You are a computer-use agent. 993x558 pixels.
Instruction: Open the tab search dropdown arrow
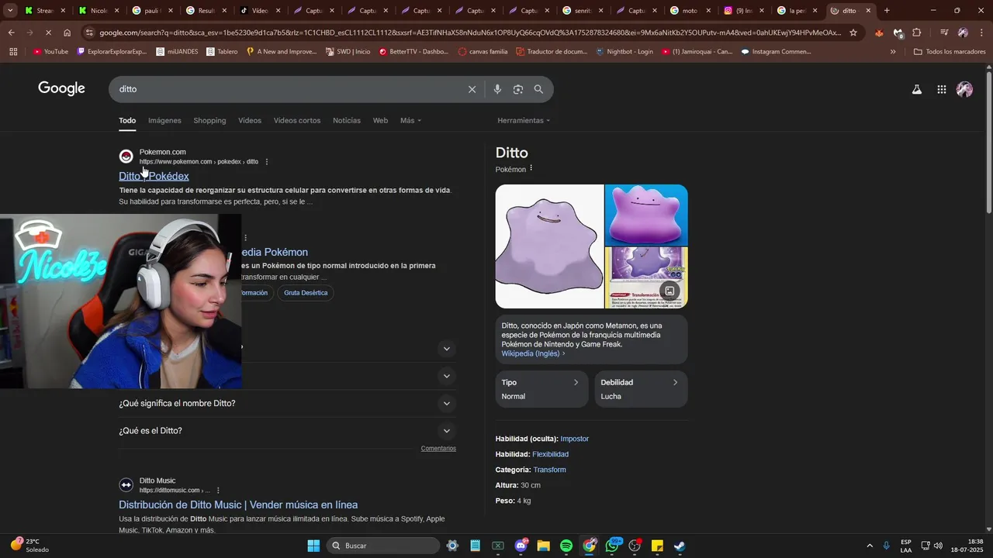pyautogui.click(x=9, y=11)
